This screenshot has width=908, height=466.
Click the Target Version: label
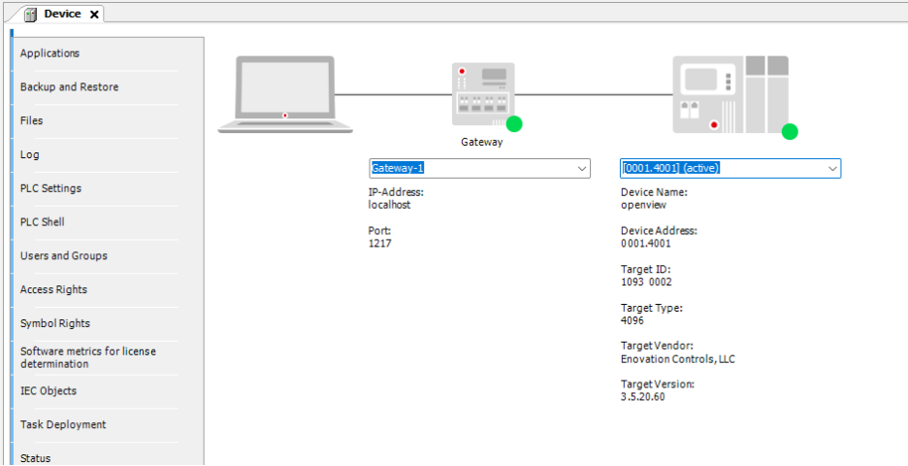[x=658, y=384]
